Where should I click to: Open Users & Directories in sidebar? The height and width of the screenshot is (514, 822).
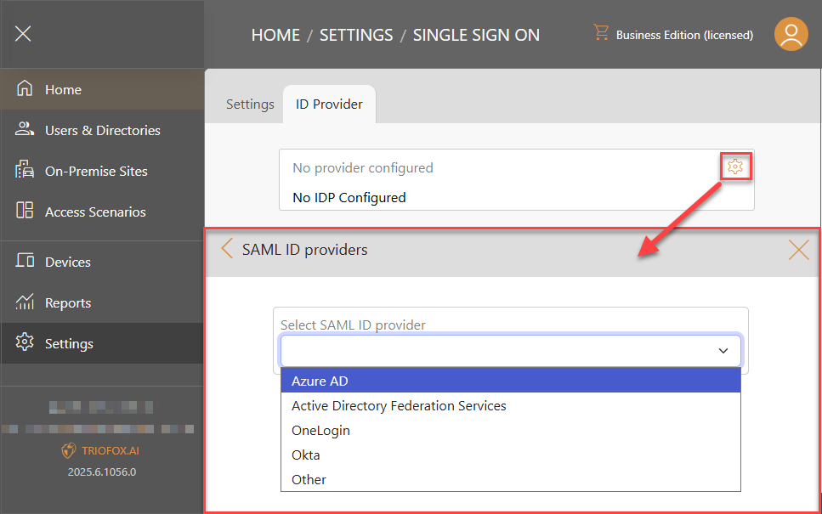102,131
